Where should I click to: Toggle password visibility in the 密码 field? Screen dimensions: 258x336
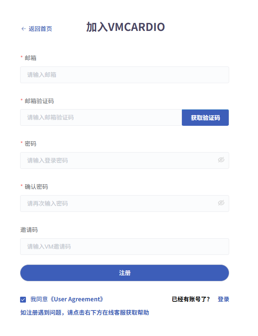coord(221,160)
